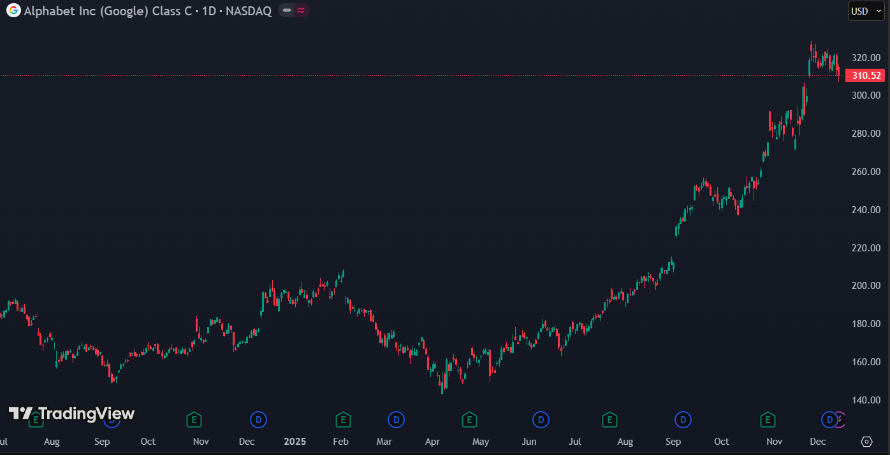890x455 pixels.
Task: Click the Jun time axis label
Action: [x=529, y=442]
